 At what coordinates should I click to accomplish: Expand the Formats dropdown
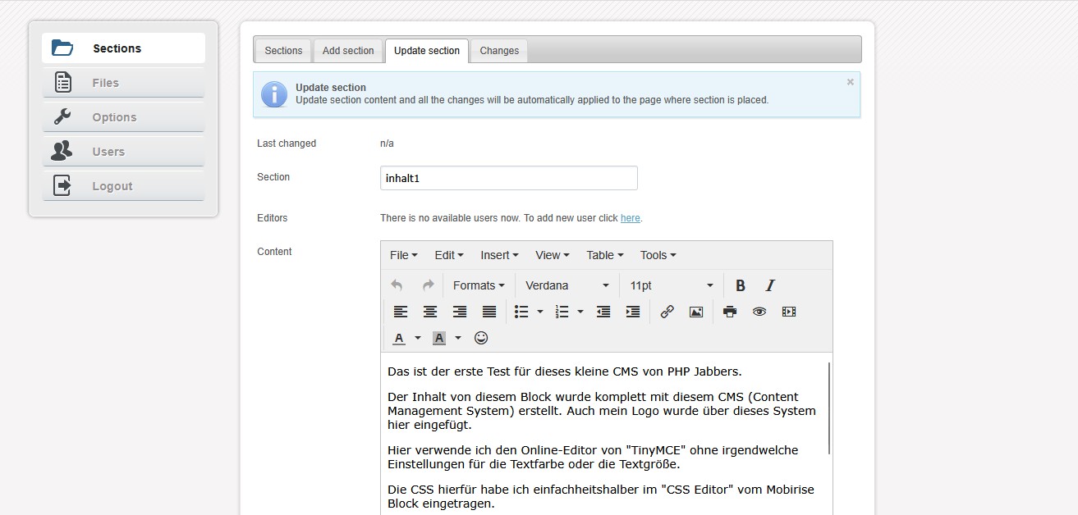(479, 285)
